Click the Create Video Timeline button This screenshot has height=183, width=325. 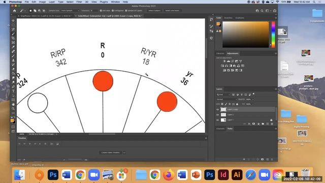[x=111, y=152]
